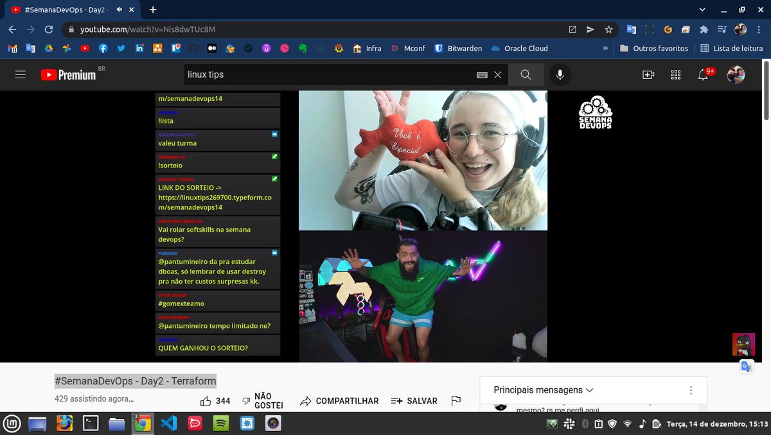Image resolution: width=771 pixels, height=435 pixels.
Task: Expand the hidden bookmarks with the chevron
Action: tap(605, 48)
